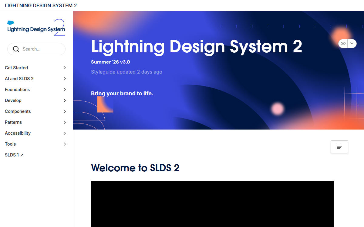Open SLDS 1 external link
Image resolution: width=364 pixels, height=227 pixels.
(14, 155)
